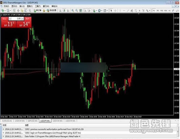Click the lot volume input field

click(x=16, y=19)
